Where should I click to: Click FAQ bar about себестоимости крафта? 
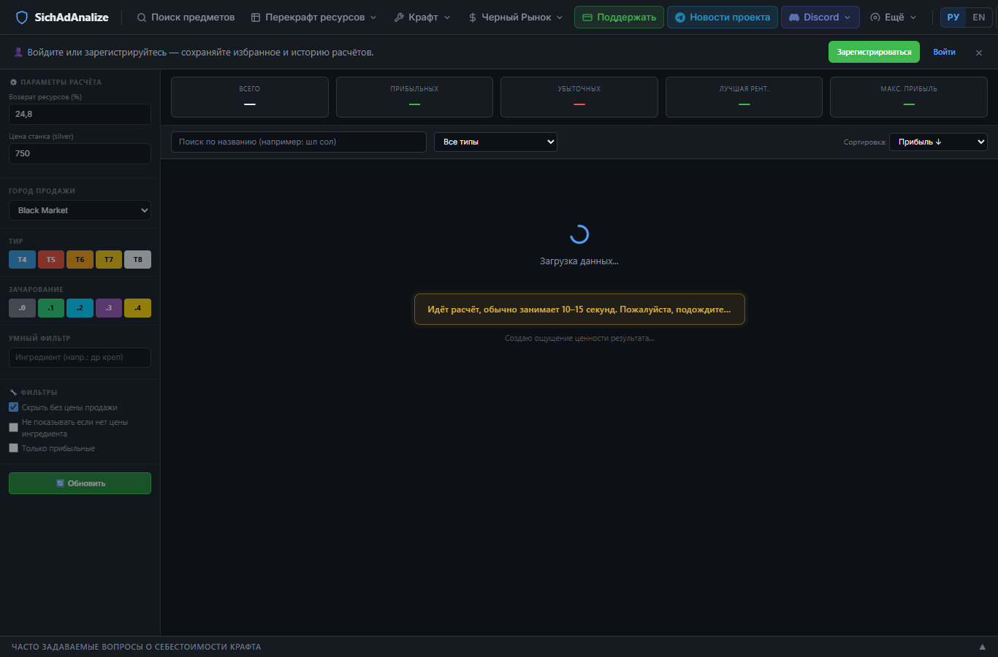pos(499,647)
